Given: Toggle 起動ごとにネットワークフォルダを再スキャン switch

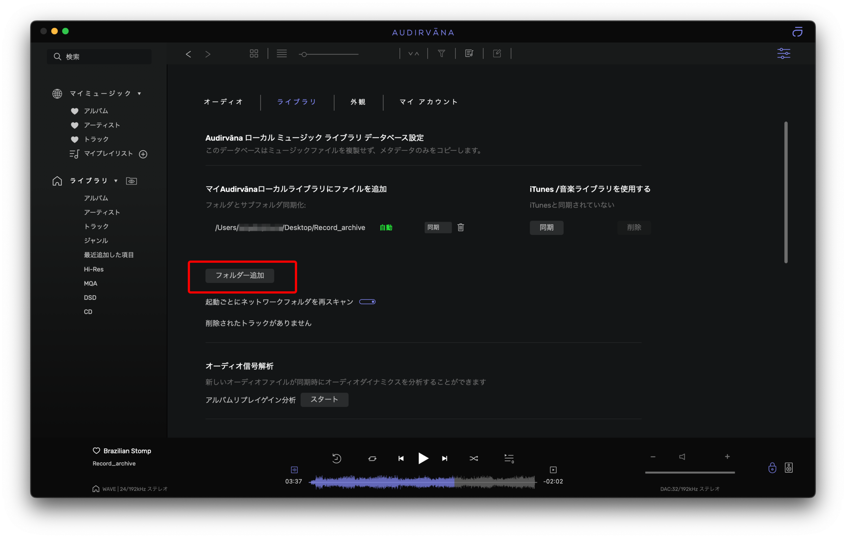Looking at the screenshot, I should click(367, 302).
